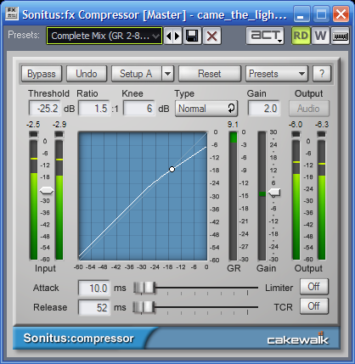Reset right output peak clip indicator
Viewport: 355px width, 364px height.
coord(322,134)
